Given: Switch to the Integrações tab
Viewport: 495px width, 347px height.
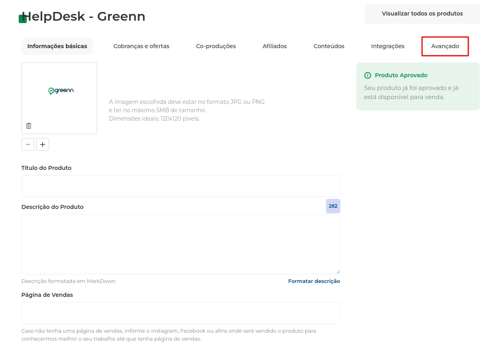Looking at the screenshot, I should [388, 46].
